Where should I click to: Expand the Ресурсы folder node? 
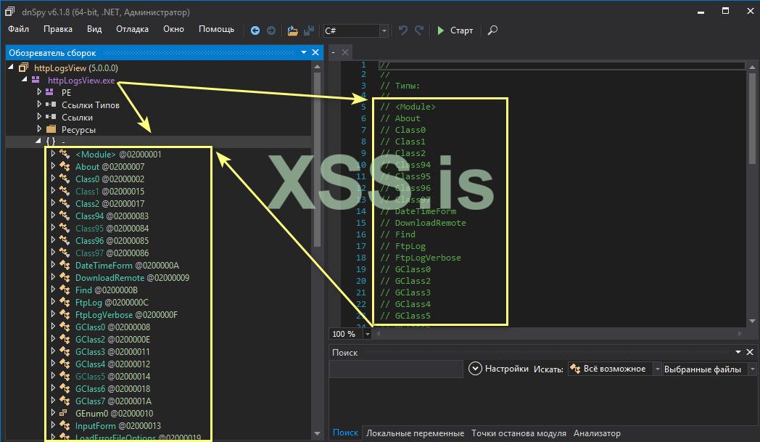(39, 129)
